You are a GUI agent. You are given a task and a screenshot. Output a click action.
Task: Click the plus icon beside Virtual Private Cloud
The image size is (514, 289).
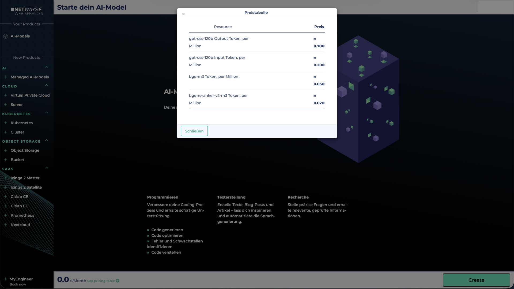point(6,95)
